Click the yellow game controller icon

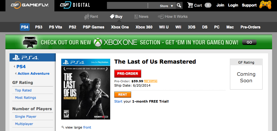click(265, 5)
